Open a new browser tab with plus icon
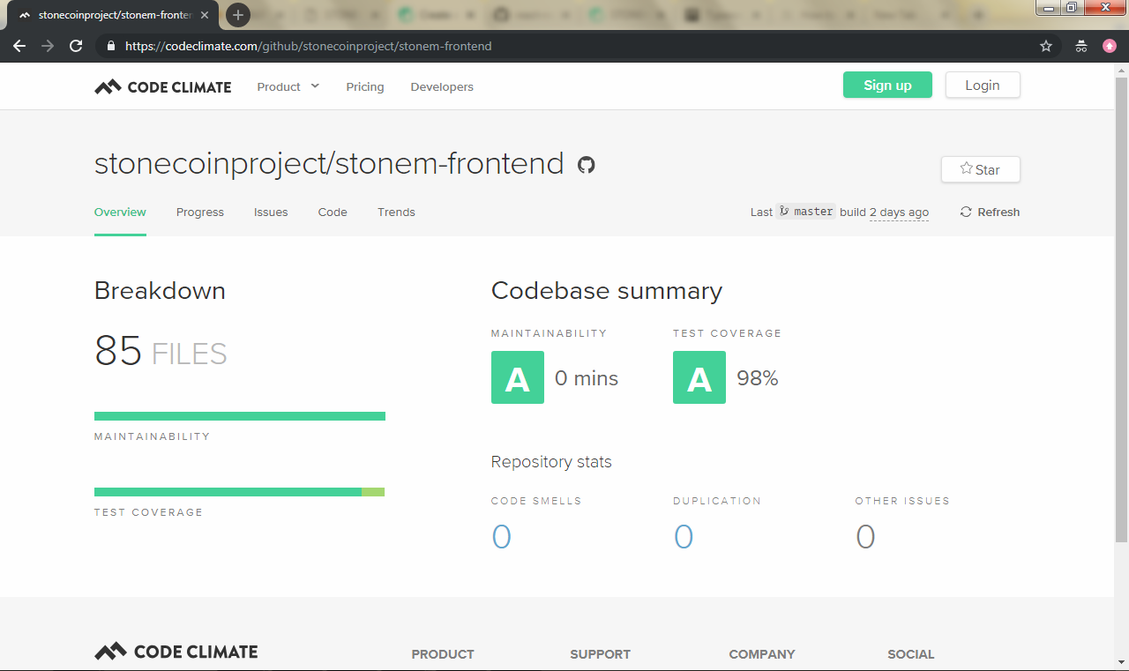The width and height of the screenshot is (1129, 671). tap(238, 15)
